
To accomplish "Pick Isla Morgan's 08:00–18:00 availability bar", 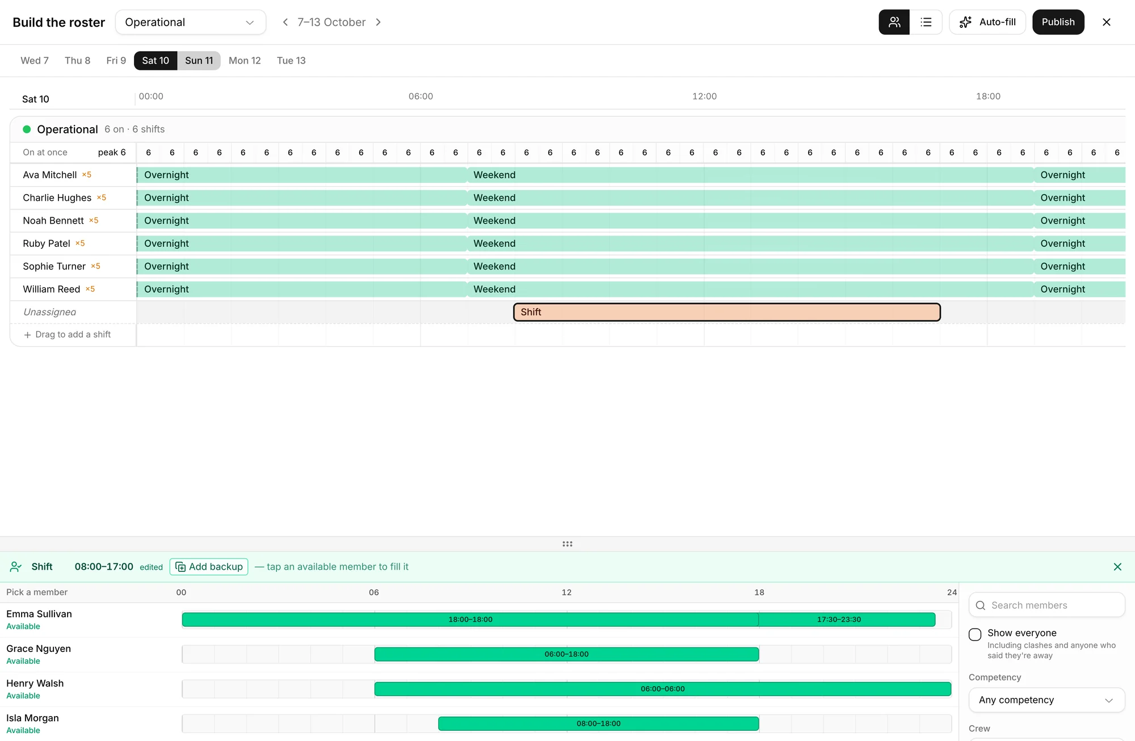I will [x=599, y=723].
